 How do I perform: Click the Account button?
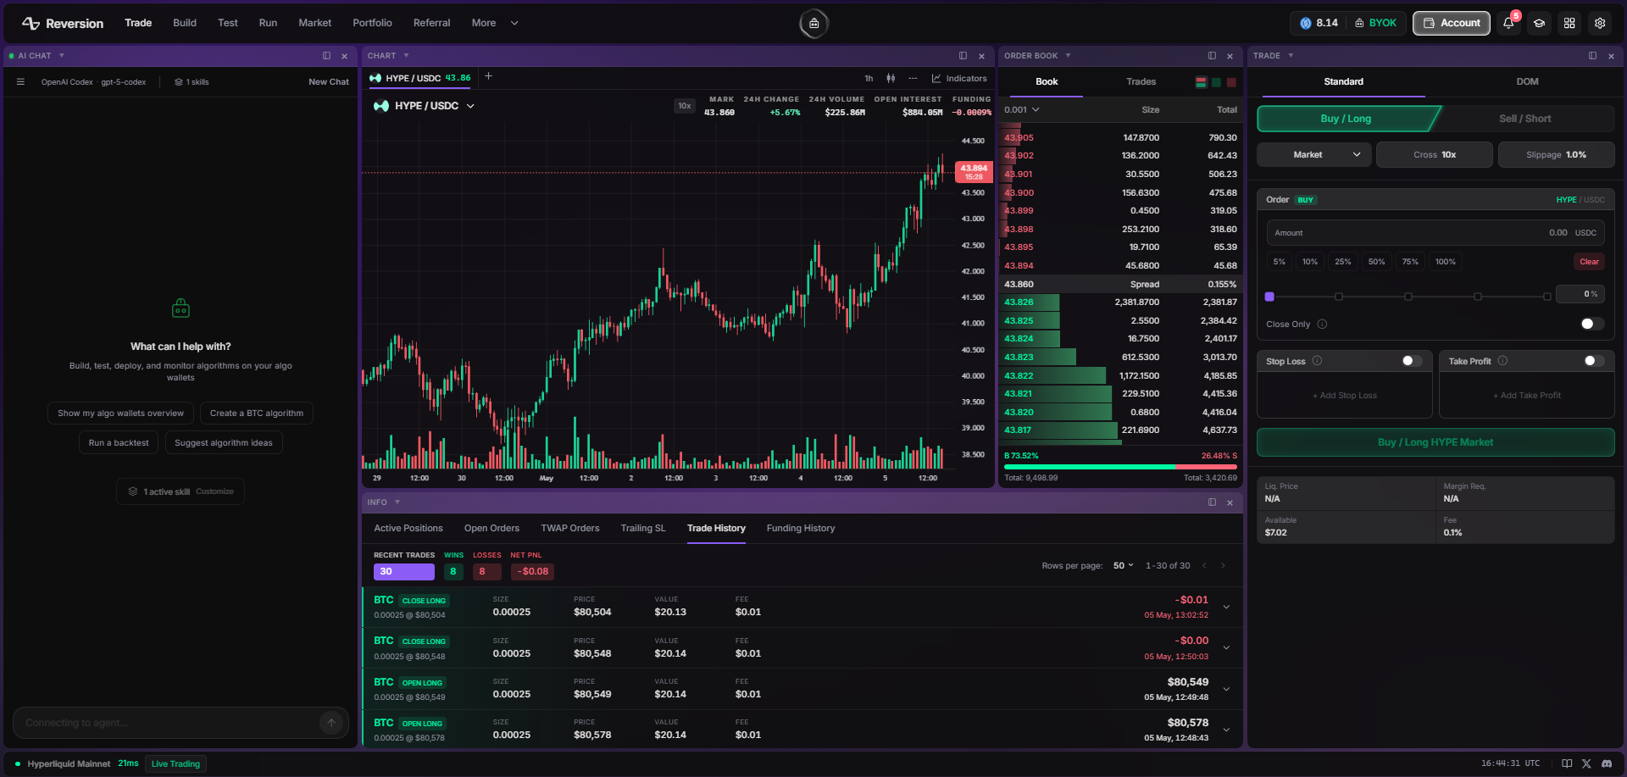point(1452,24)
